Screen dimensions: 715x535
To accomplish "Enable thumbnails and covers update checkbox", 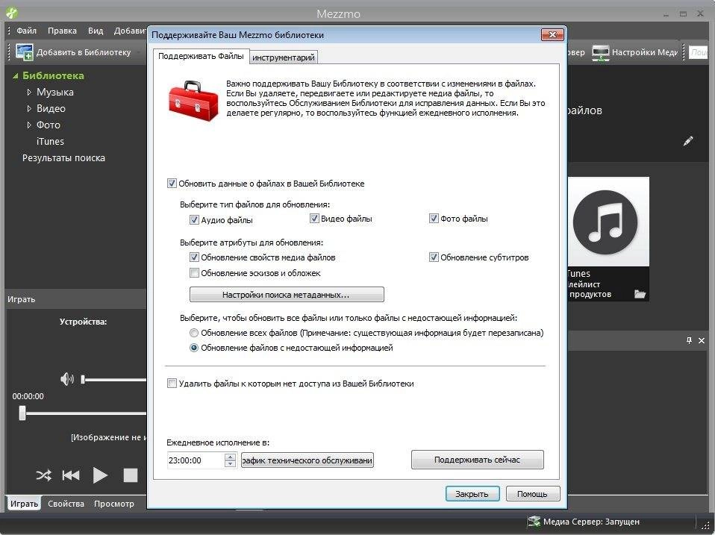I will click(194, 273).
